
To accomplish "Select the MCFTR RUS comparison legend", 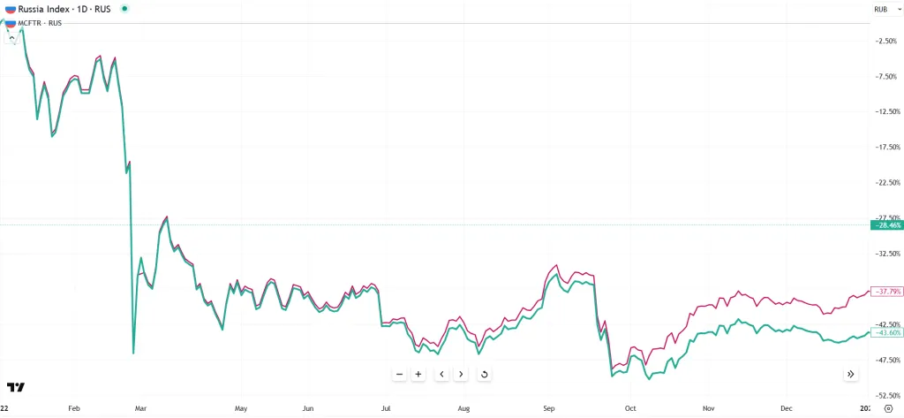I will 40,22.
